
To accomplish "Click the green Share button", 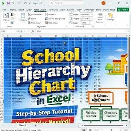I will click(x=123, y=9).
